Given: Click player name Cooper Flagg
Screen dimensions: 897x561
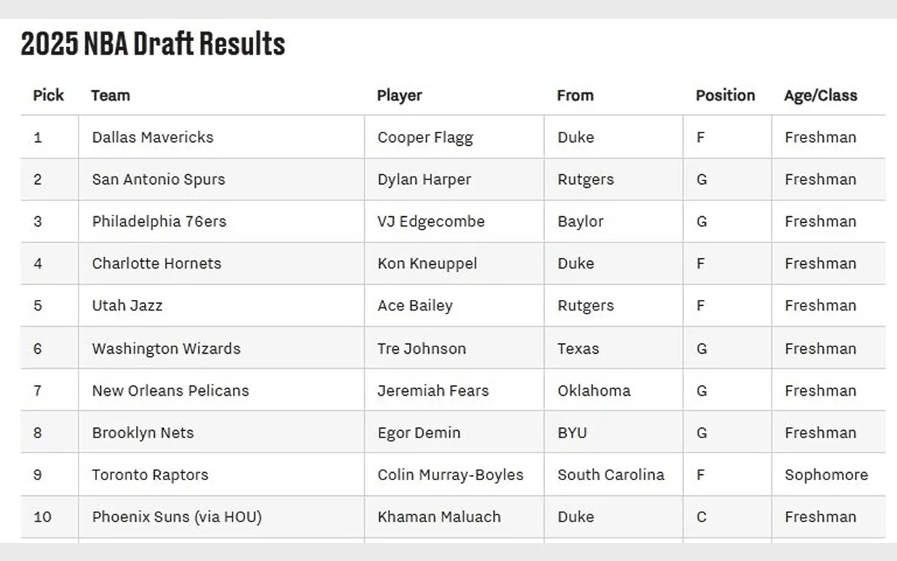Looking at the screenshot, I should coord(425,137).
